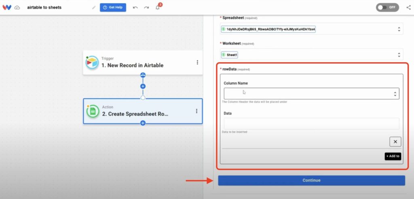Open the notifications bell
The image size is (414, 199).
[158, 7]
